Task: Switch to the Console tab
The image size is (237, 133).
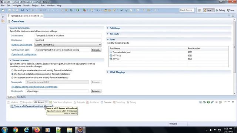Action: click(x=106, y=102)
